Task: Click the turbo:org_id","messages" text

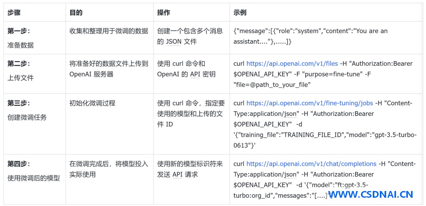Action: pyautogui.click(x=273, y=196)
